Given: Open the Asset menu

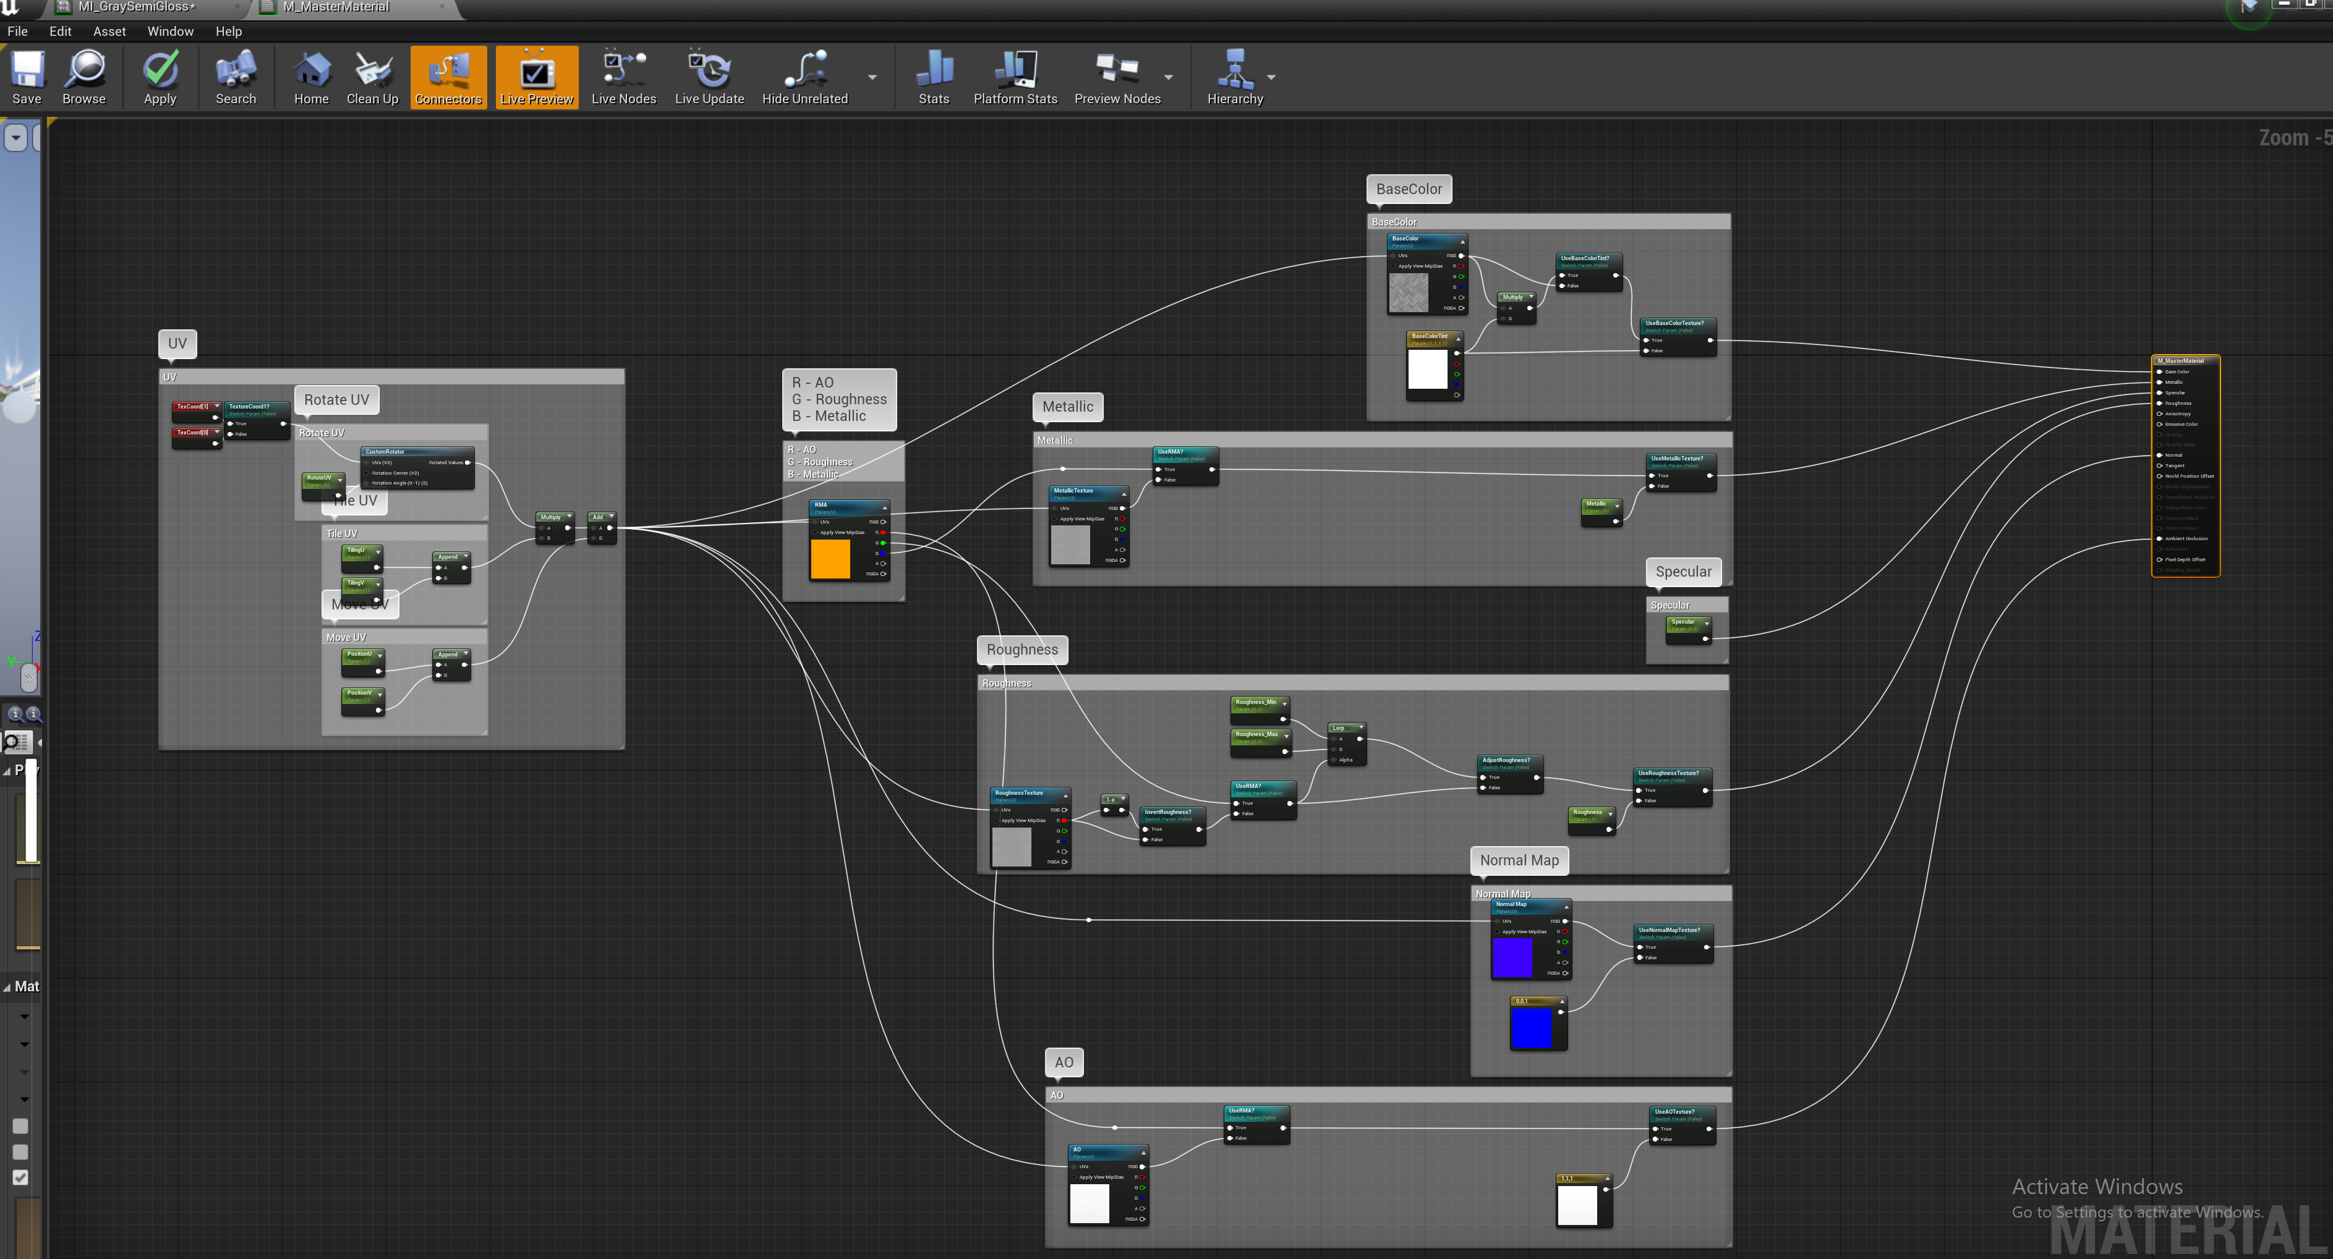Looking at the screenshot, I should coord(109,31).
